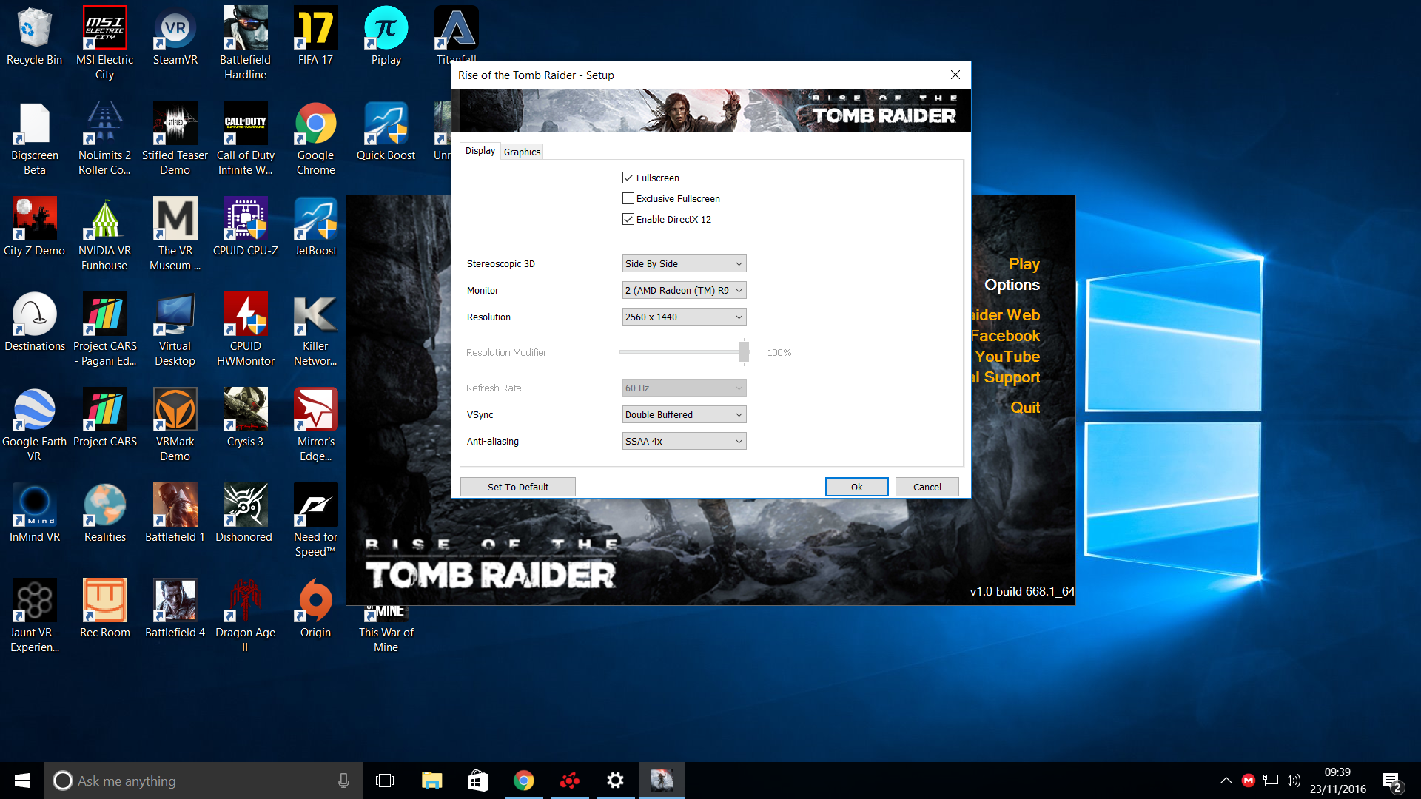Open the VSync Double Buffered dropdown

[684, 414]
